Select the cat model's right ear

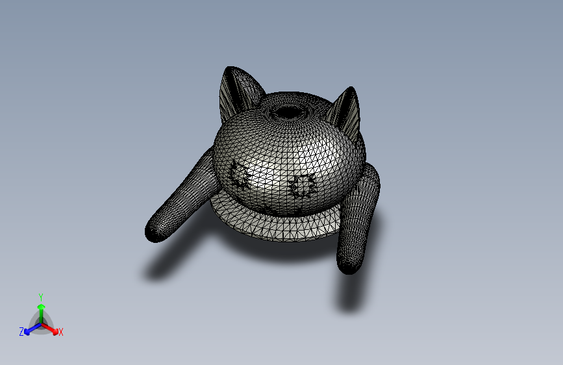click(345, 113)
